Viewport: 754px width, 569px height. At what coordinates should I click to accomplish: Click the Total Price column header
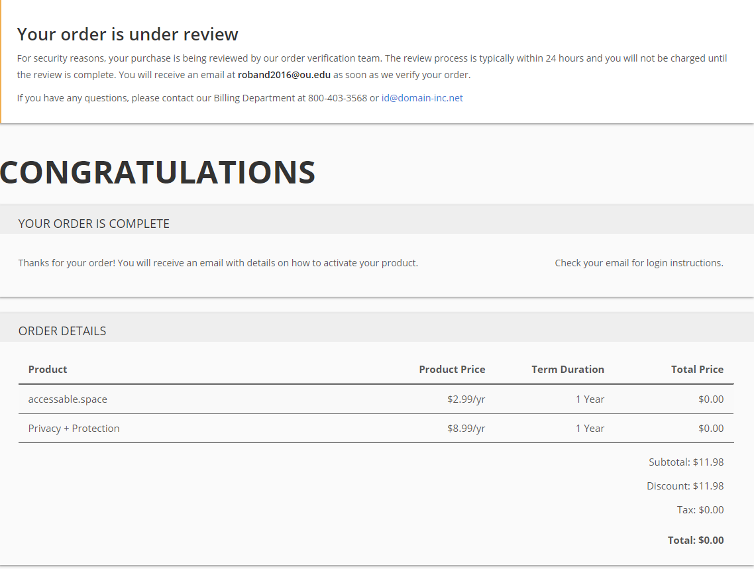tap(697, 369)
